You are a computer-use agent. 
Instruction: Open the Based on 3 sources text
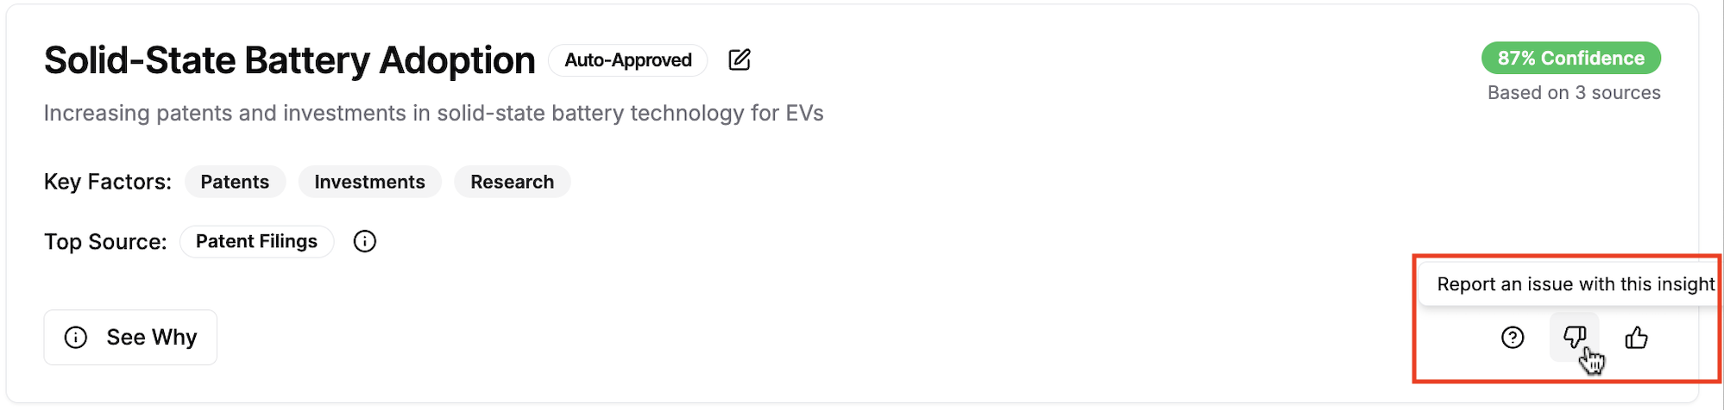tap(1574, 93)
